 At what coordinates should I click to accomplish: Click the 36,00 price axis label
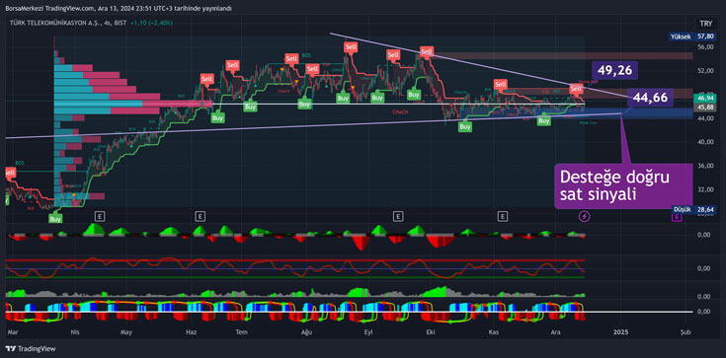(705, 166)
